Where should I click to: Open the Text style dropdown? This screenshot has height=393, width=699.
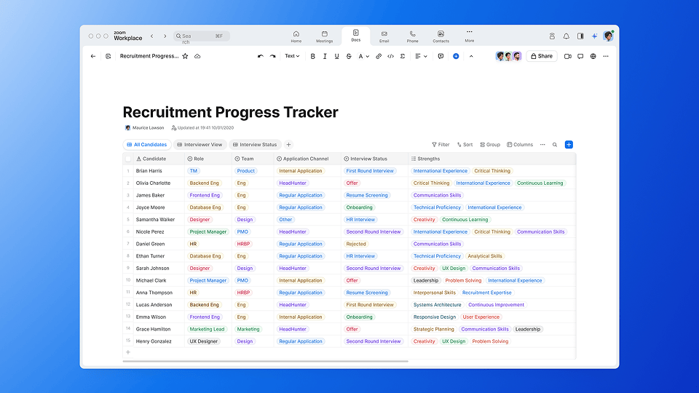pos(291,56)
